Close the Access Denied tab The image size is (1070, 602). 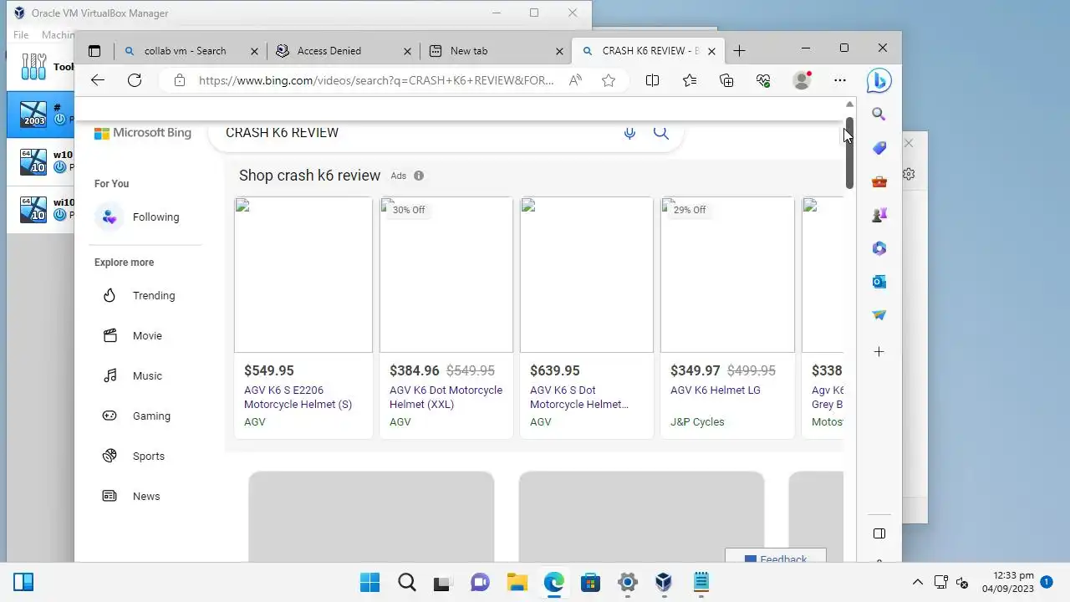pos(408,51)
